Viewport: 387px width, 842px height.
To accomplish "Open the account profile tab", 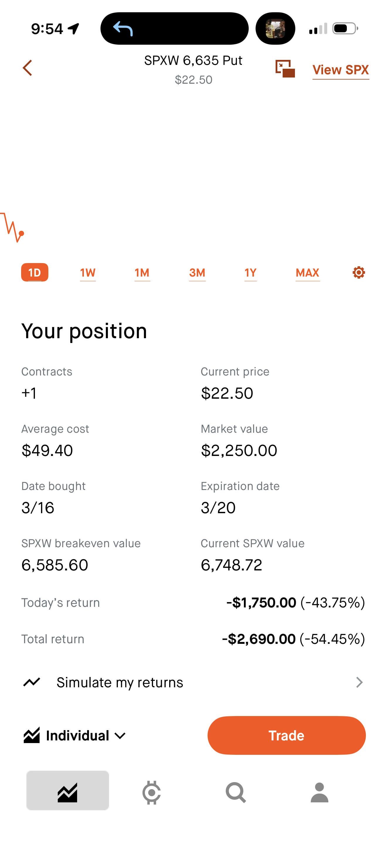I will coord(319,792).
